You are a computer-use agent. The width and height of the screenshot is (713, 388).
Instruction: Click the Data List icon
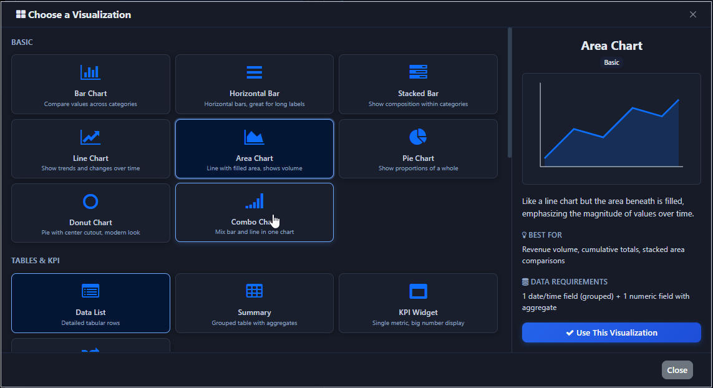(x=90, y=291)
